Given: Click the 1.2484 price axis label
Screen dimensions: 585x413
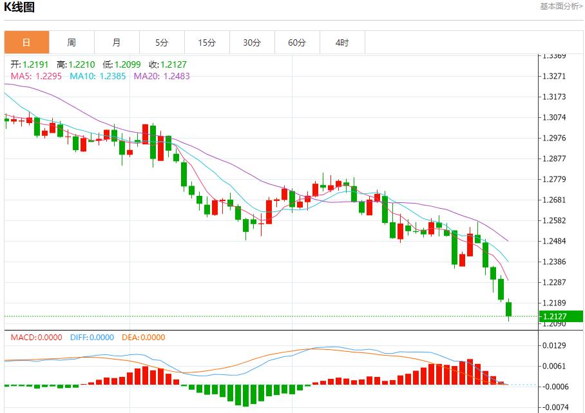Looking at the screenshot, I should click(x=554, y=241).
